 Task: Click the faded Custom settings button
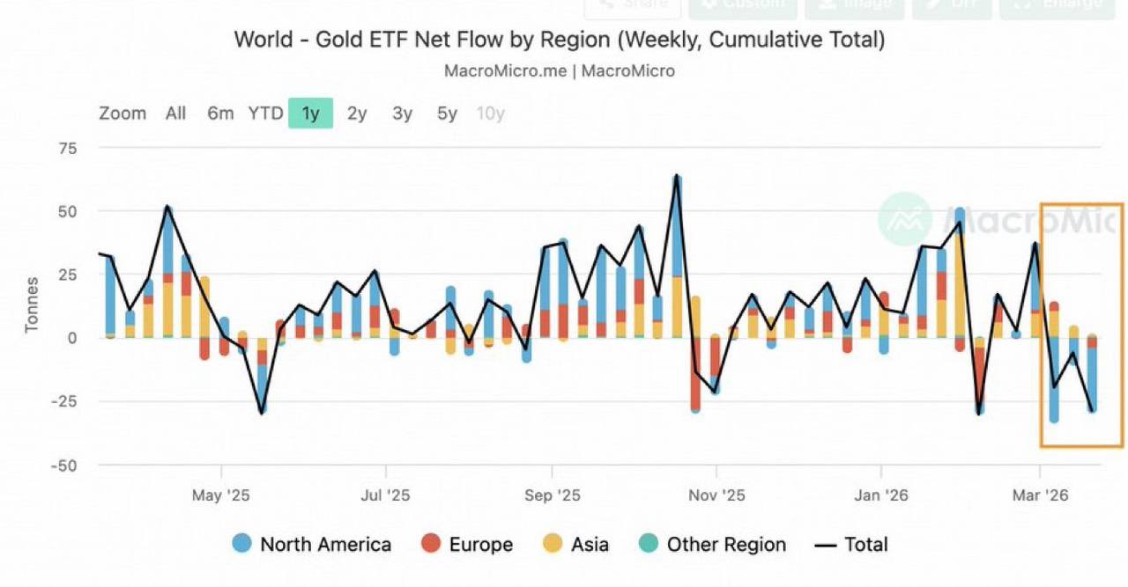tap(742, 5)
